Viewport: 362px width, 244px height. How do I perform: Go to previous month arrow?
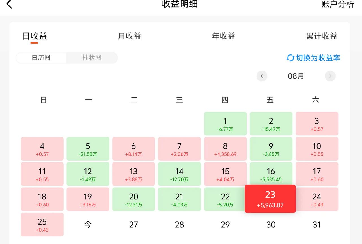click(262, 76)
